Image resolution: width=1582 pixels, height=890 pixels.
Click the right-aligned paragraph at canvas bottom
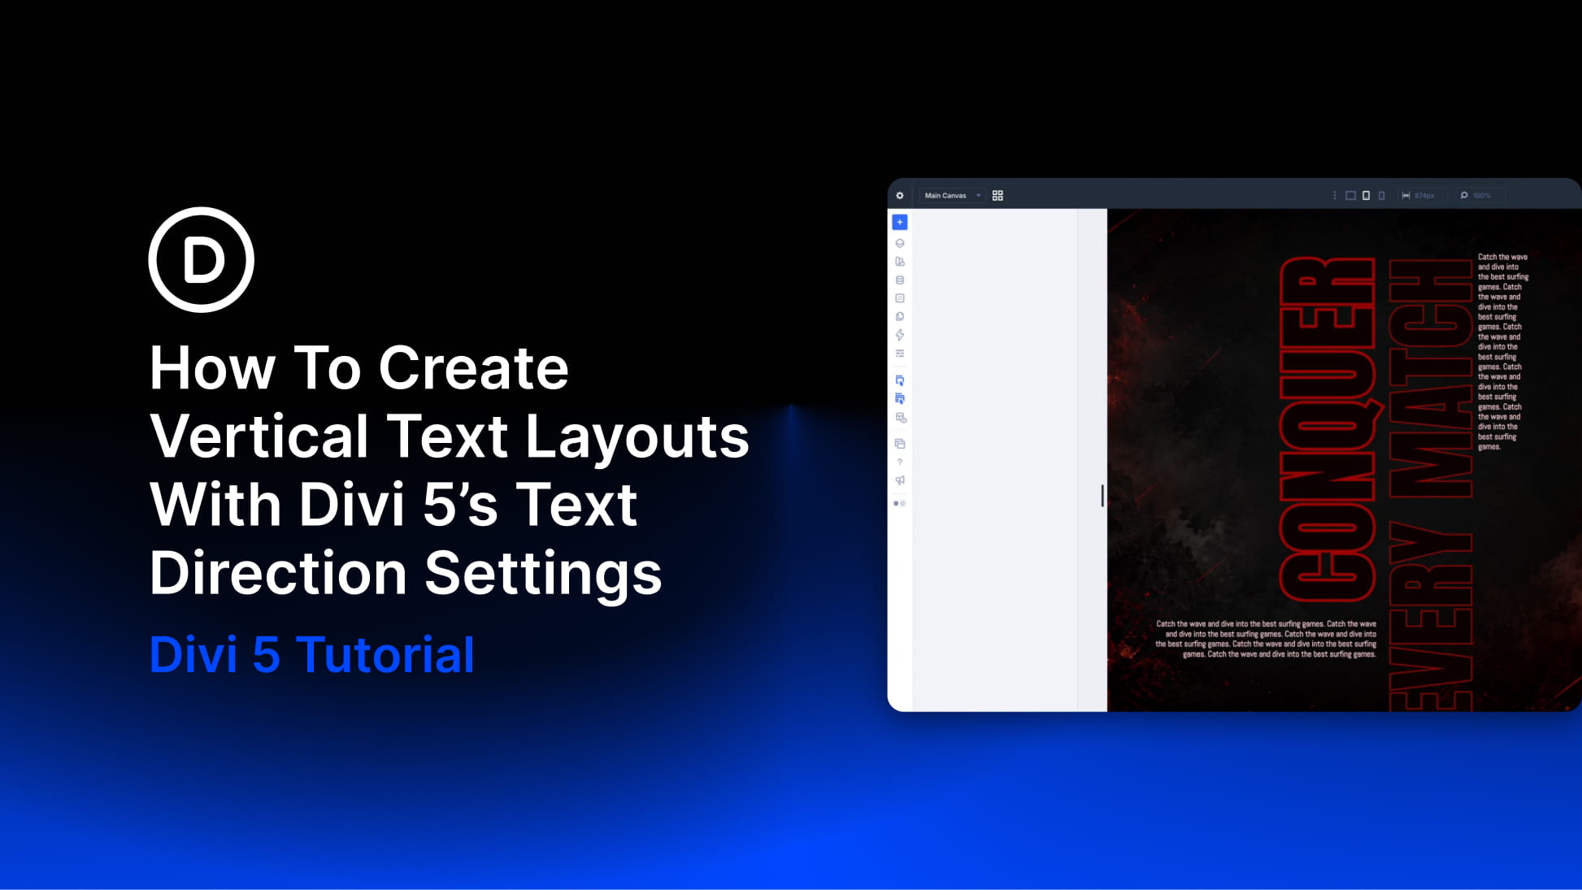1266,639
